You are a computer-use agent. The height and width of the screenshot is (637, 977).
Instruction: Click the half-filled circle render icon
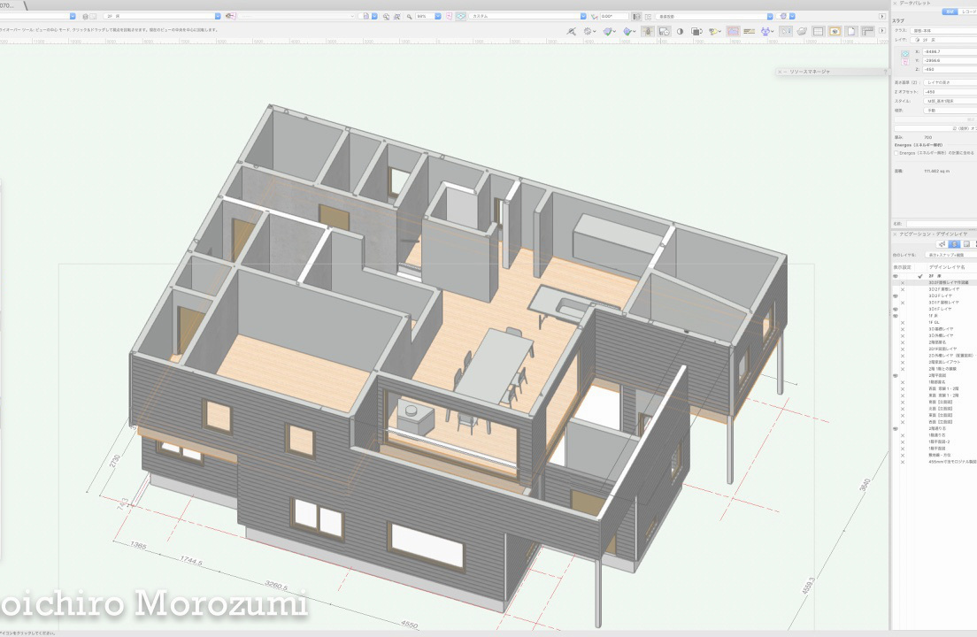point(680,31)
